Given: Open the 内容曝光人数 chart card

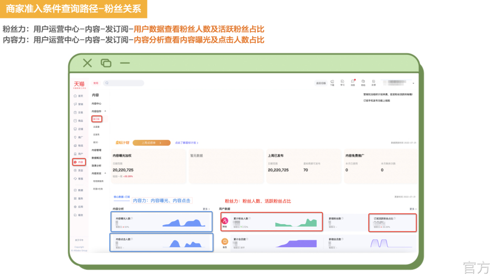Looking at the screenshot, I should coord(162,222).
